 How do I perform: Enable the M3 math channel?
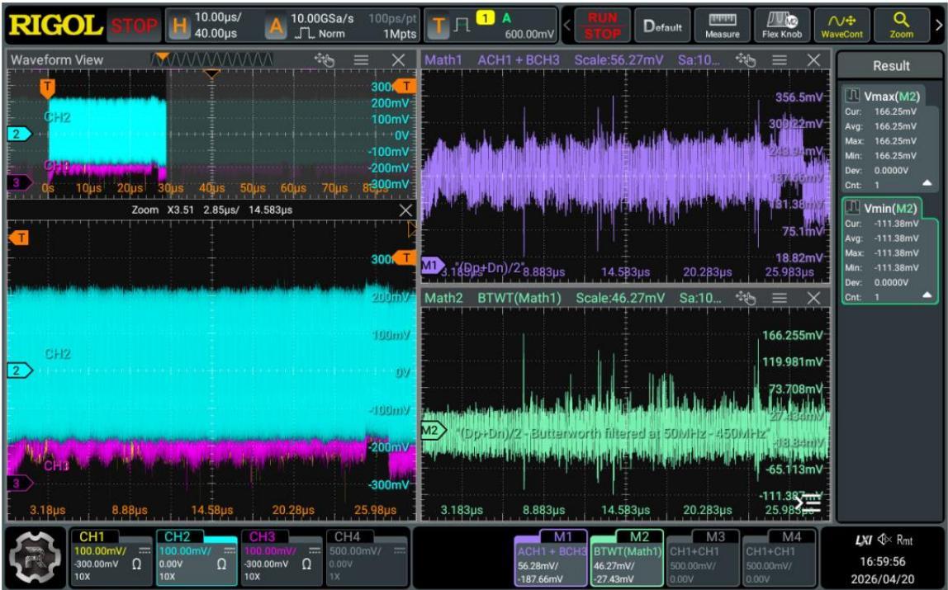[x=703, y=557]
